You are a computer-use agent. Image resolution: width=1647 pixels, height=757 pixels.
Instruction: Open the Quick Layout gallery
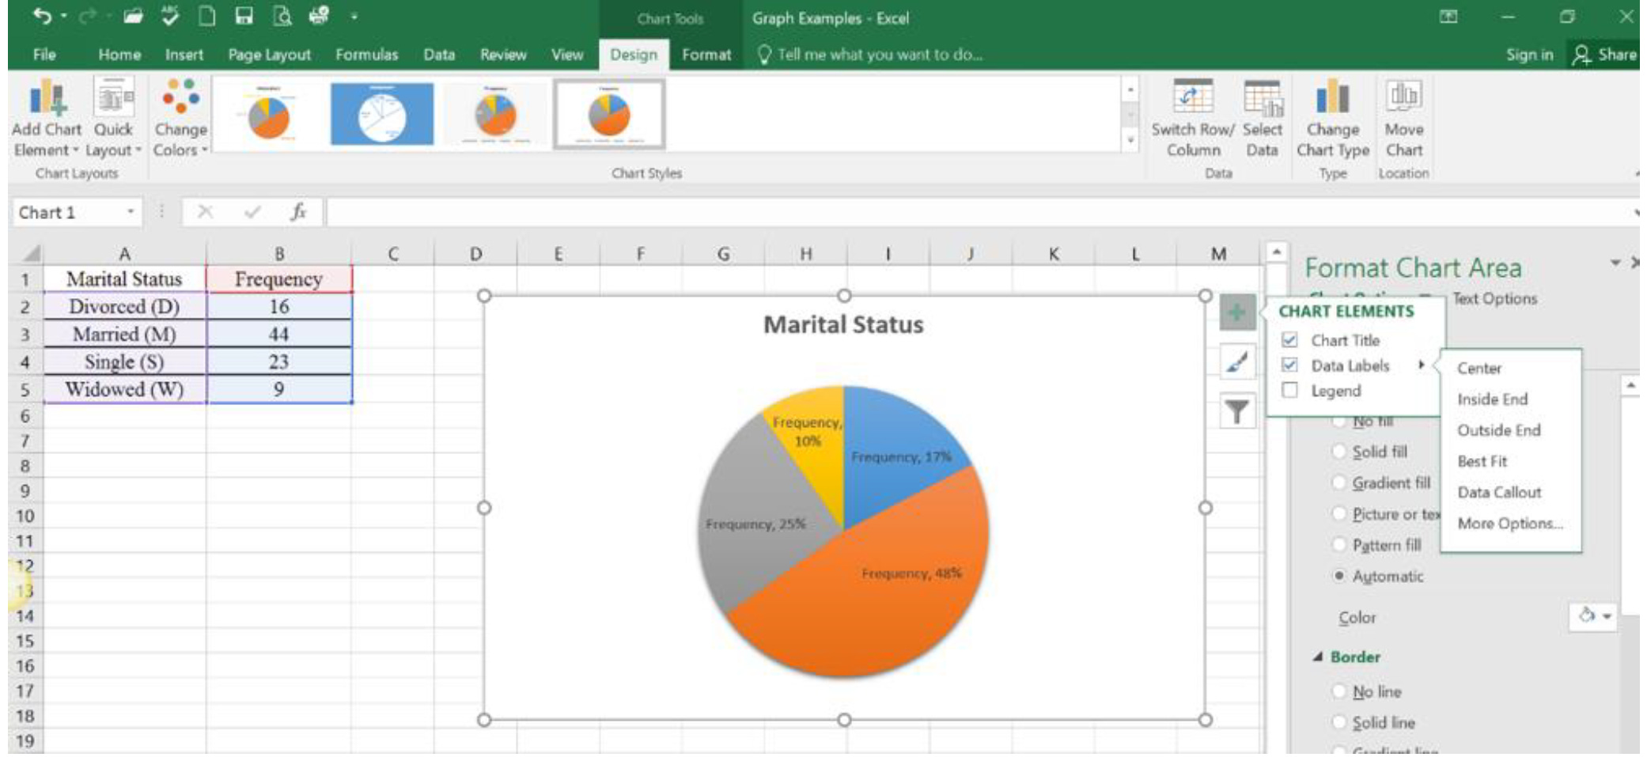114,119
